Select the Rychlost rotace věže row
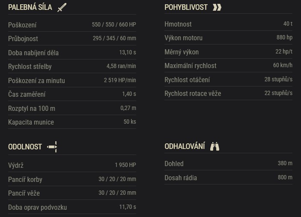The height and width of the screenshot is (217, 301). pyautogui.click(x=228, y=93)
